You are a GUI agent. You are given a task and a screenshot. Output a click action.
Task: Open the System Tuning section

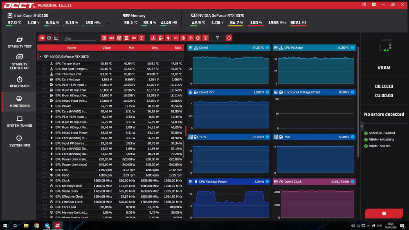(19, 122)
